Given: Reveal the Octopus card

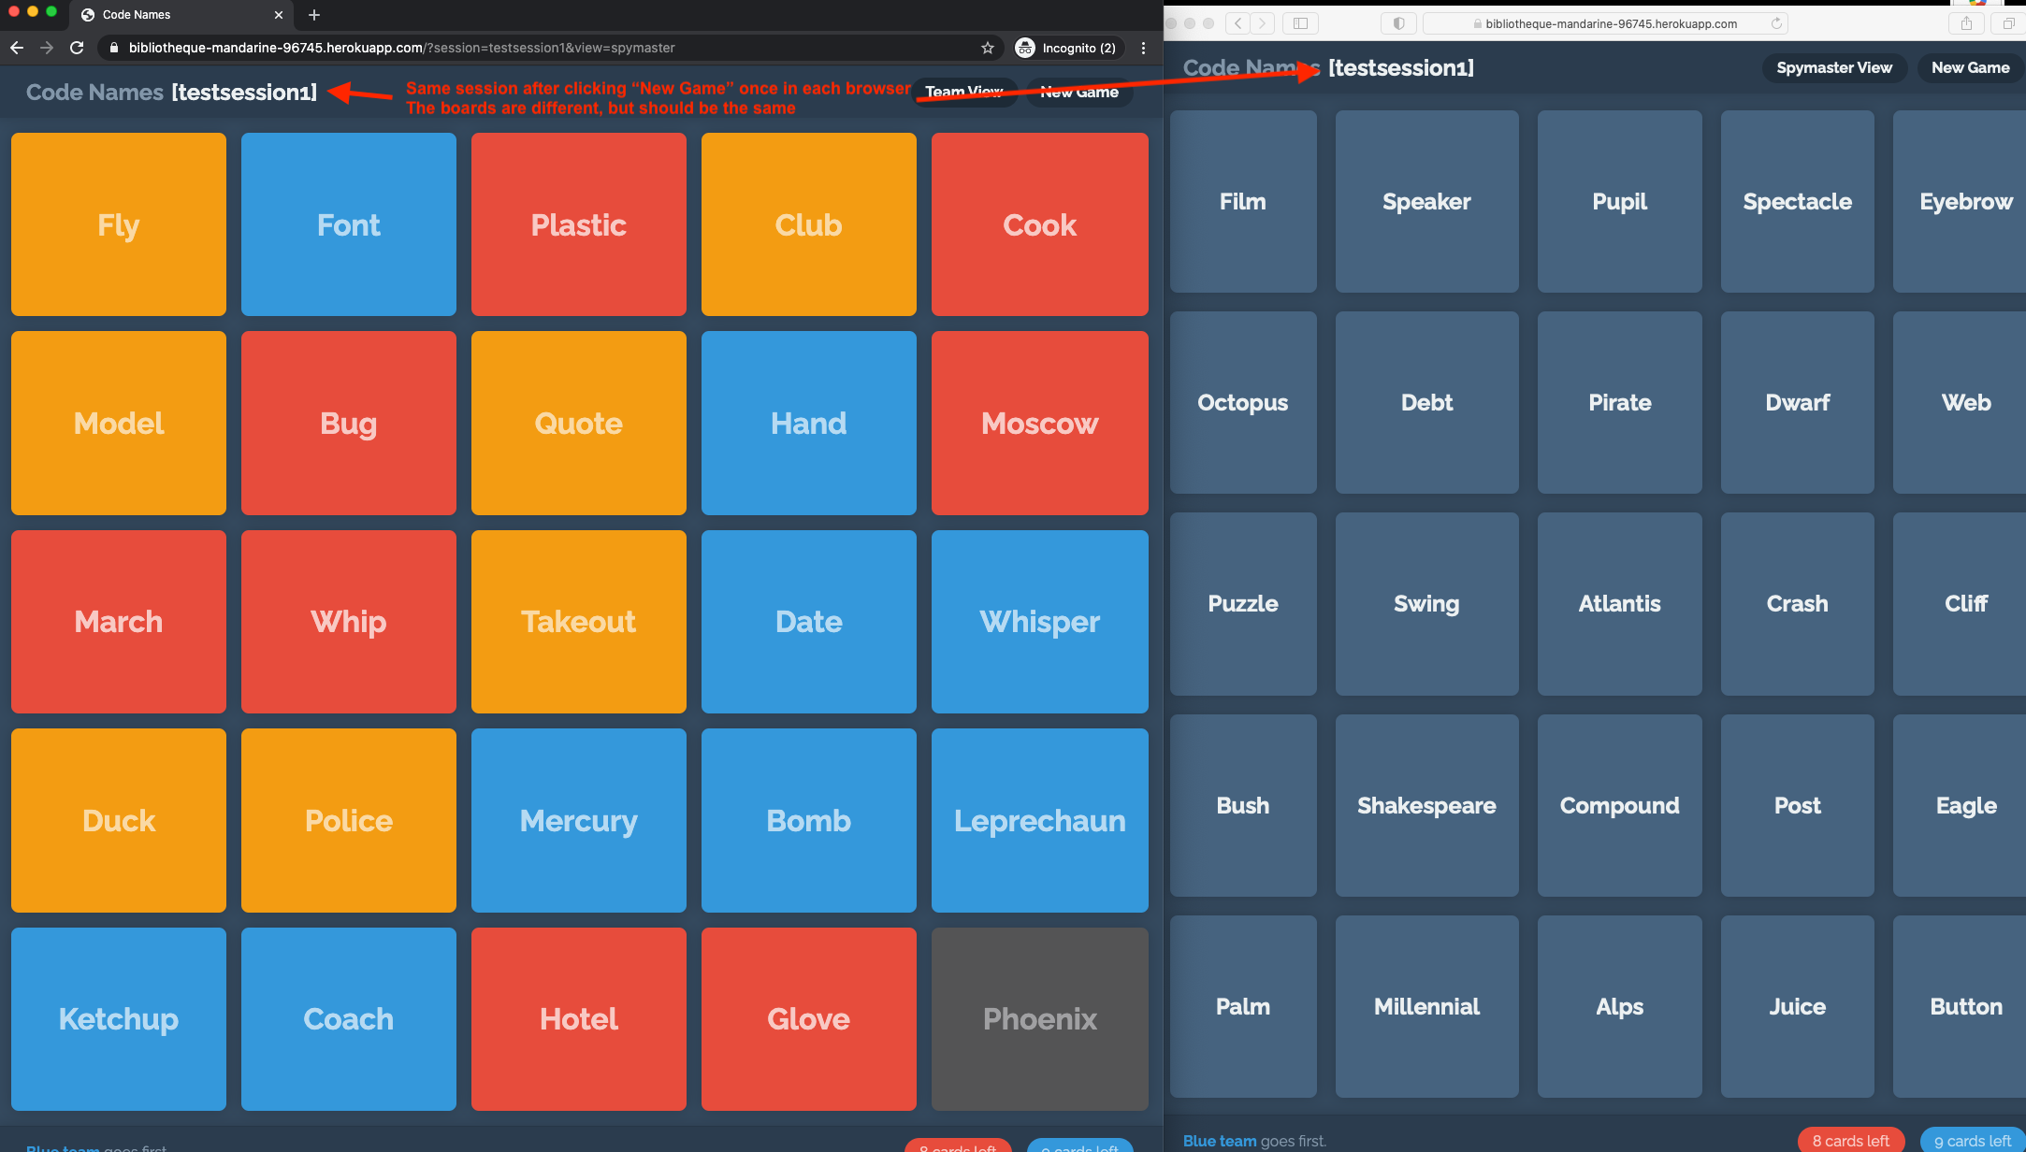Looking at the screenshot, I should point(1243,402).
